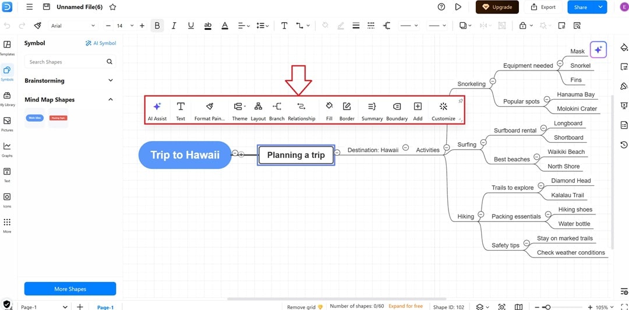Add a new page with plus

80,307
